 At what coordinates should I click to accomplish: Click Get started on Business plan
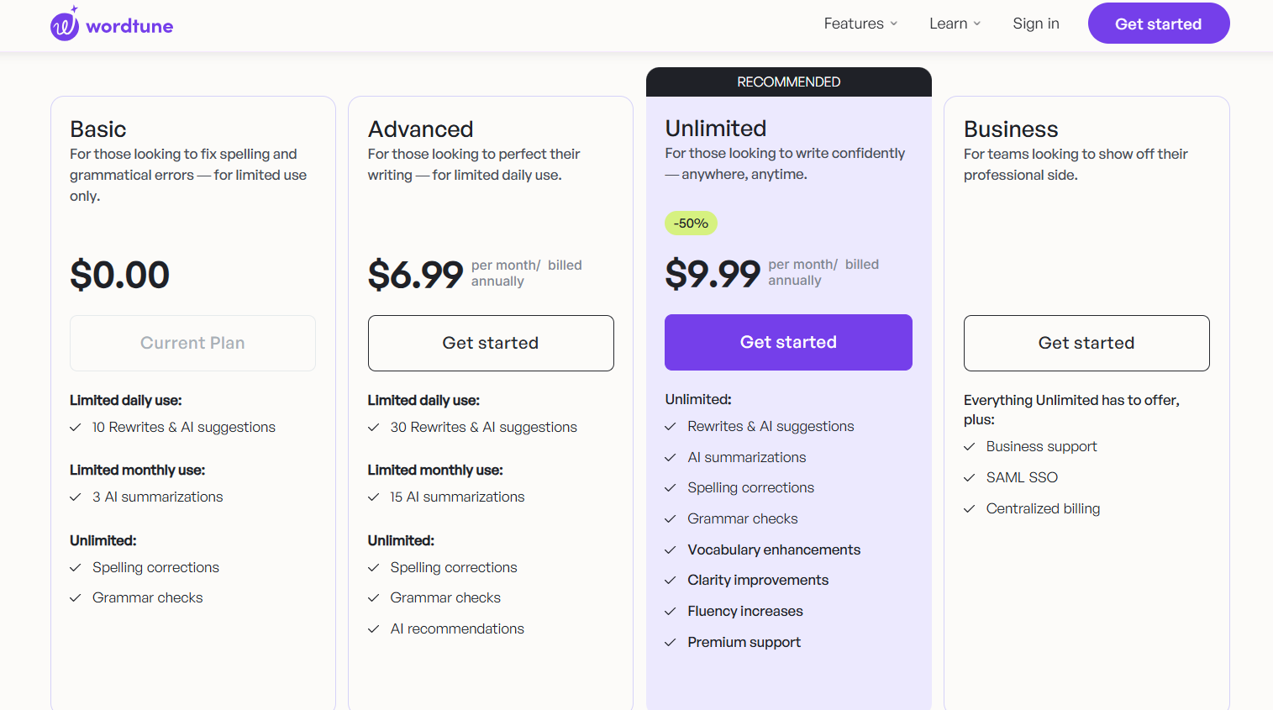click(x=1086, y=343)
